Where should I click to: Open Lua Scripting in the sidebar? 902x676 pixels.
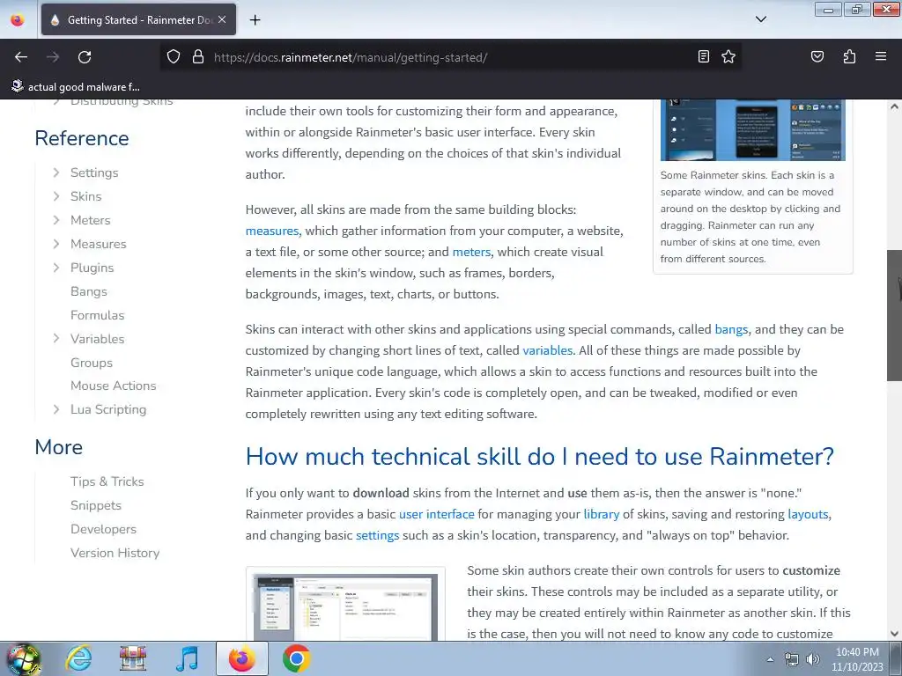tap(108, 409)
